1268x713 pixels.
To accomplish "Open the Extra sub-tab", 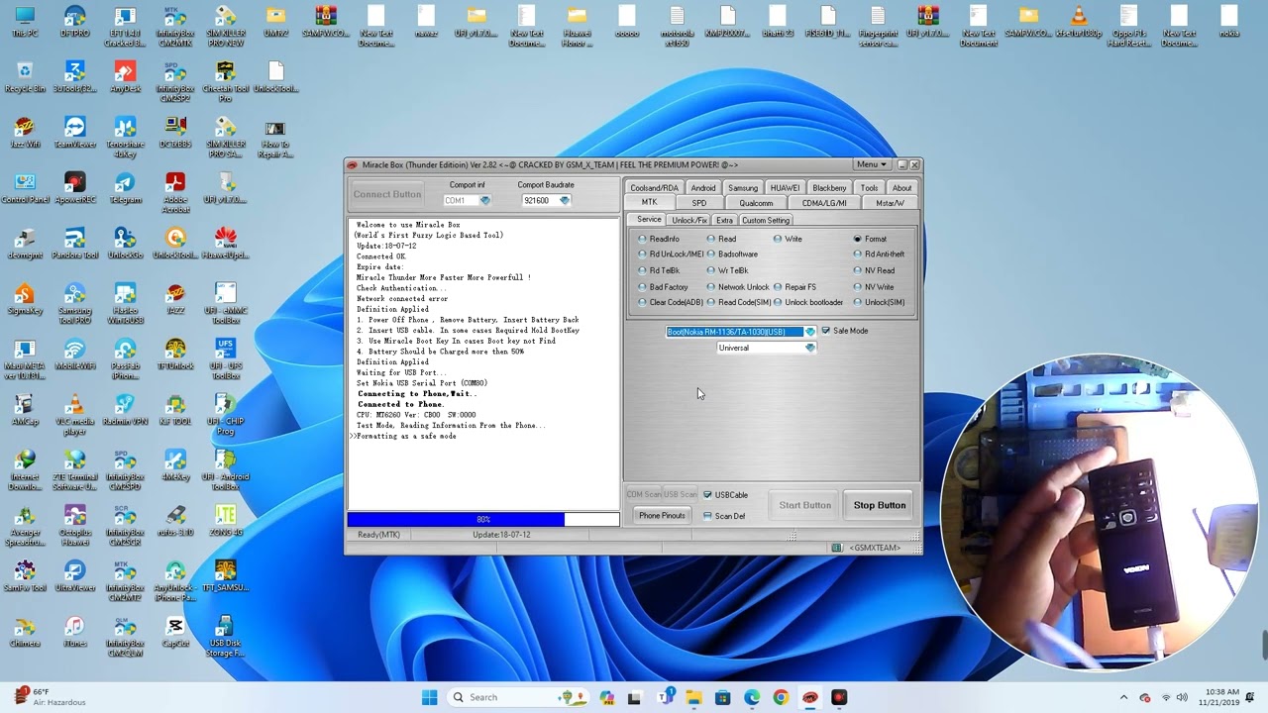I will coord(724,221).
